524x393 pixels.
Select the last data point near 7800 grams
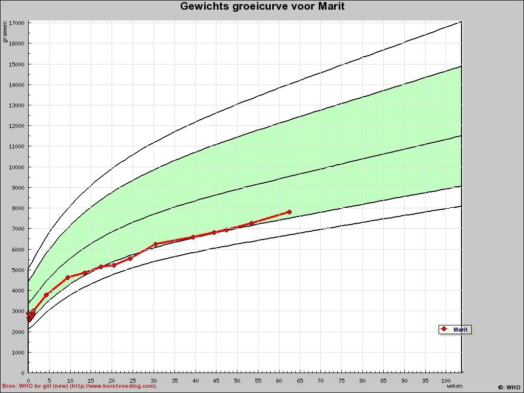[x=289, y=212]
